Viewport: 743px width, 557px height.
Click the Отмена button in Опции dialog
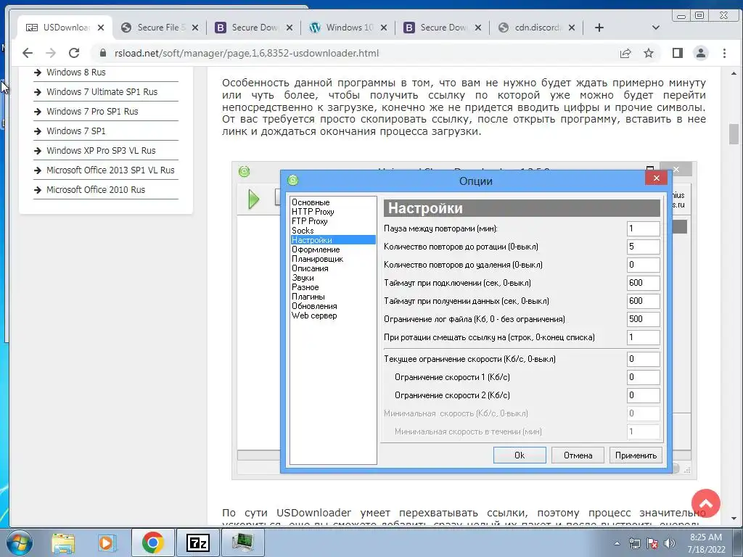pyautogui.click(x=578, y=455)
